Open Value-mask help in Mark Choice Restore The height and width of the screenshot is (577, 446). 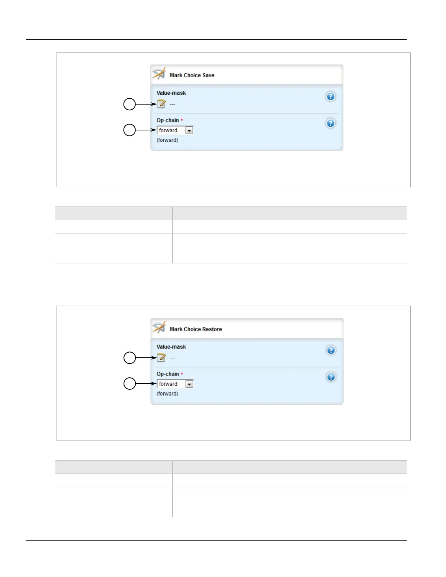coord(331,350)
